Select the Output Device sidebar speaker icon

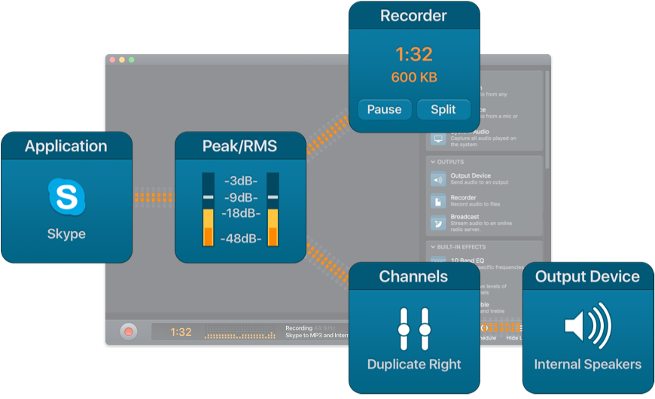[438, 180]
